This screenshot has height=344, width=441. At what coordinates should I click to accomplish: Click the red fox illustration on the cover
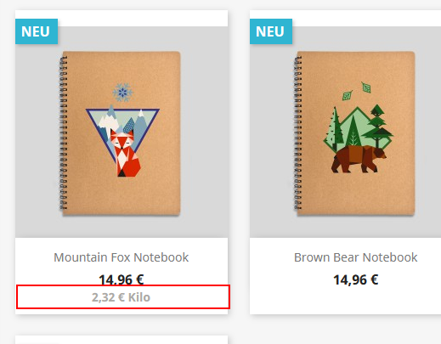click(x=126, y=153)
